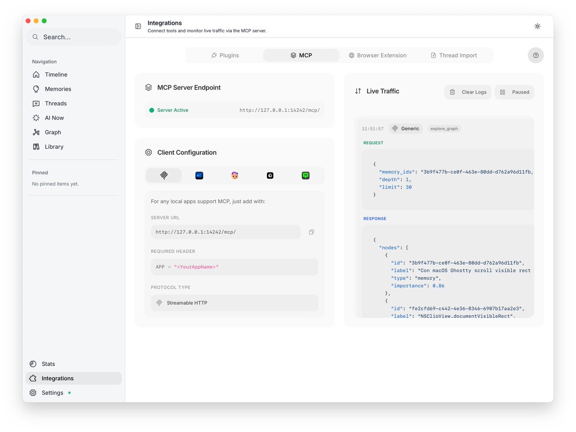576x432 pixels.
Task: Click the "depth": 1 line
Action: click(396, 179)
